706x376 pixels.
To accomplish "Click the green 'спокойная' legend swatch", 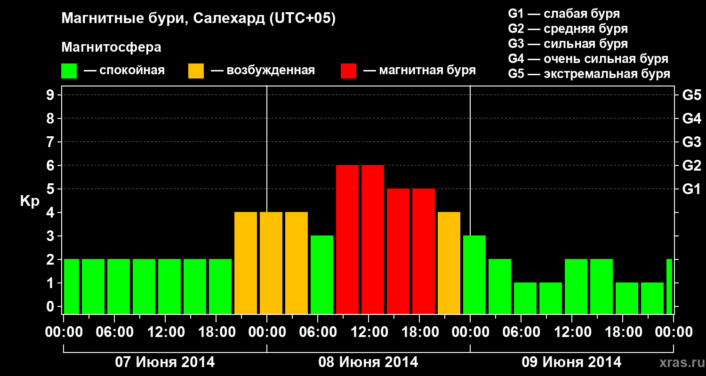I will tap(69, 71).
